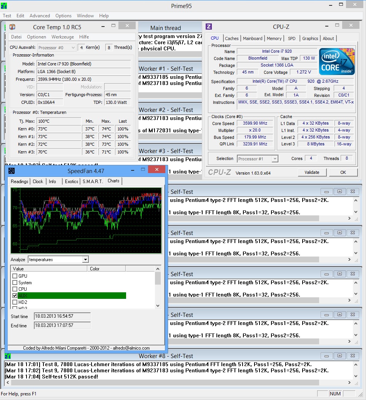Click the OK button in CPU-Z

[343, 172]
